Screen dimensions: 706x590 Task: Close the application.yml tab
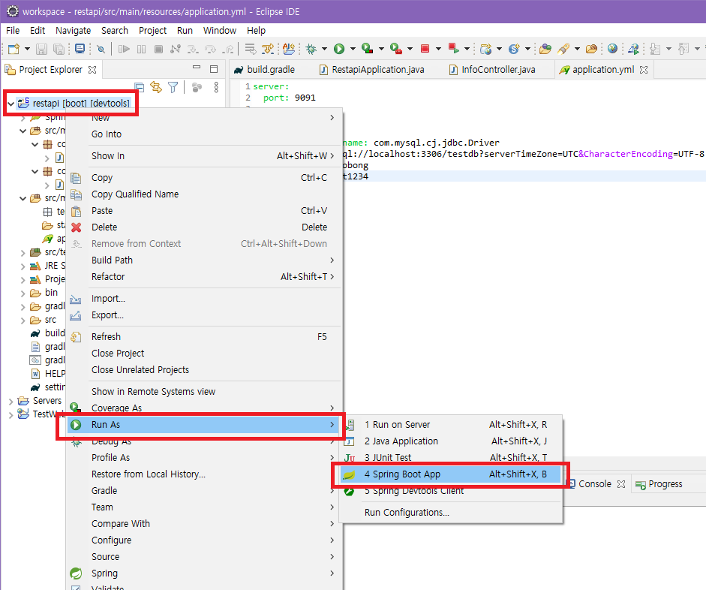coord(644,70)
